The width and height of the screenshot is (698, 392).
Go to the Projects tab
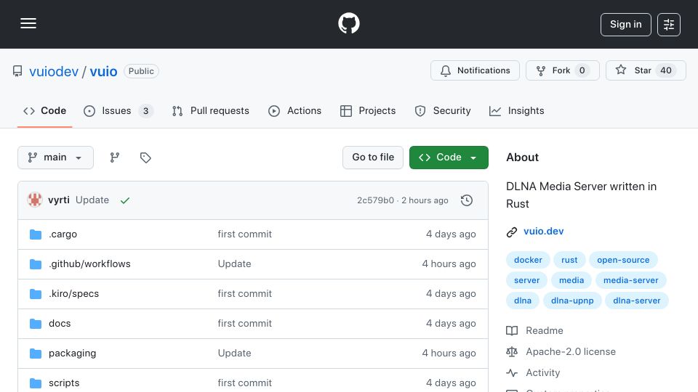click(x=368, y=110)
